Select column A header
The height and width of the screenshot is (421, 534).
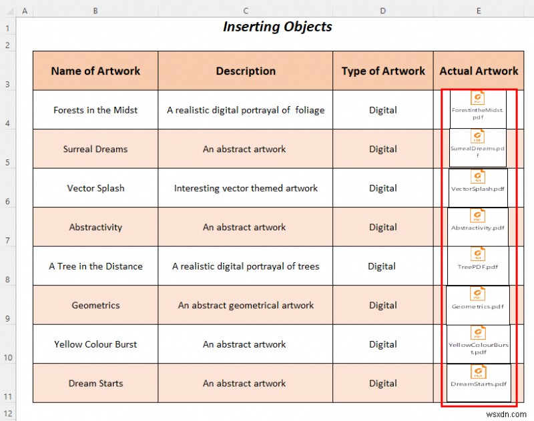click(25, 11)
